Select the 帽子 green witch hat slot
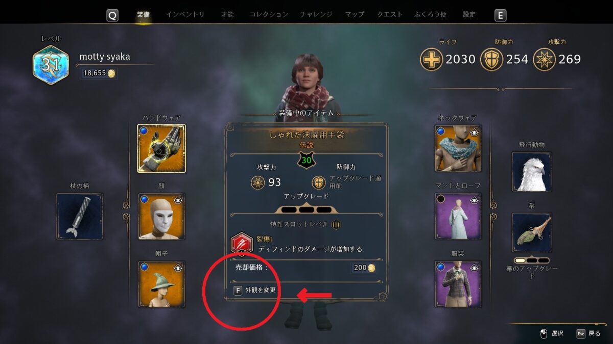The height and width of the screenshot is (344, 613). click(161, 284)
